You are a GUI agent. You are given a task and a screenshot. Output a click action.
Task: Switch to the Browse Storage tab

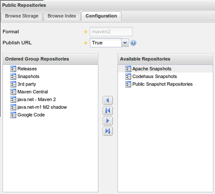(x=22, y=16)
